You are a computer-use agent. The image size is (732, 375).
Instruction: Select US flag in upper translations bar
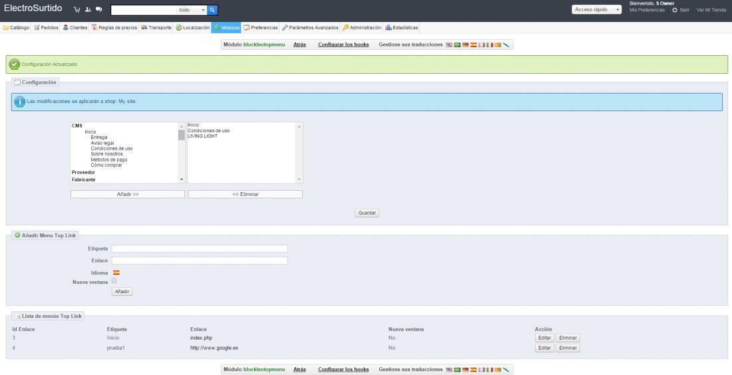pos(449,45)
